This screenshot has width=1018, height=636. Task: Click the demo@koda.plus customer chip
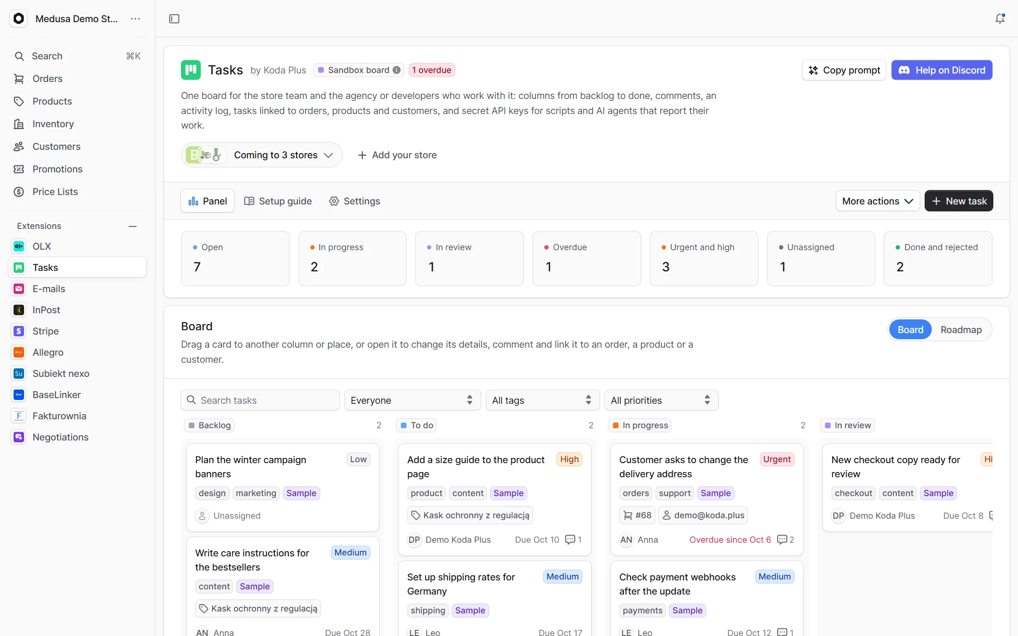(703, 515)
